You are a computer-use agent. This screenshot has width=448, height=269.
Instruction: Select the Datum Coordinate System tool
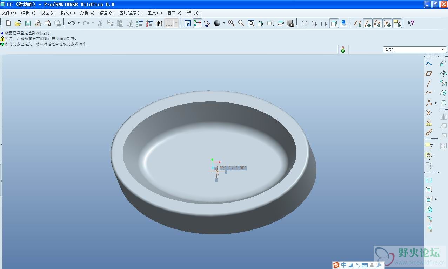(429, 113)
